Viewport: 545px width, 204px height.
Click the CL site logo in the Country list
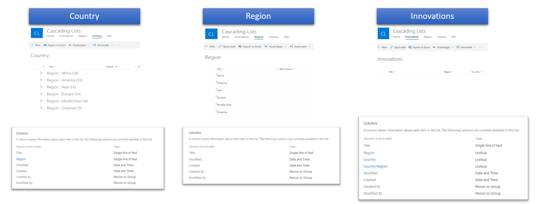37,33
